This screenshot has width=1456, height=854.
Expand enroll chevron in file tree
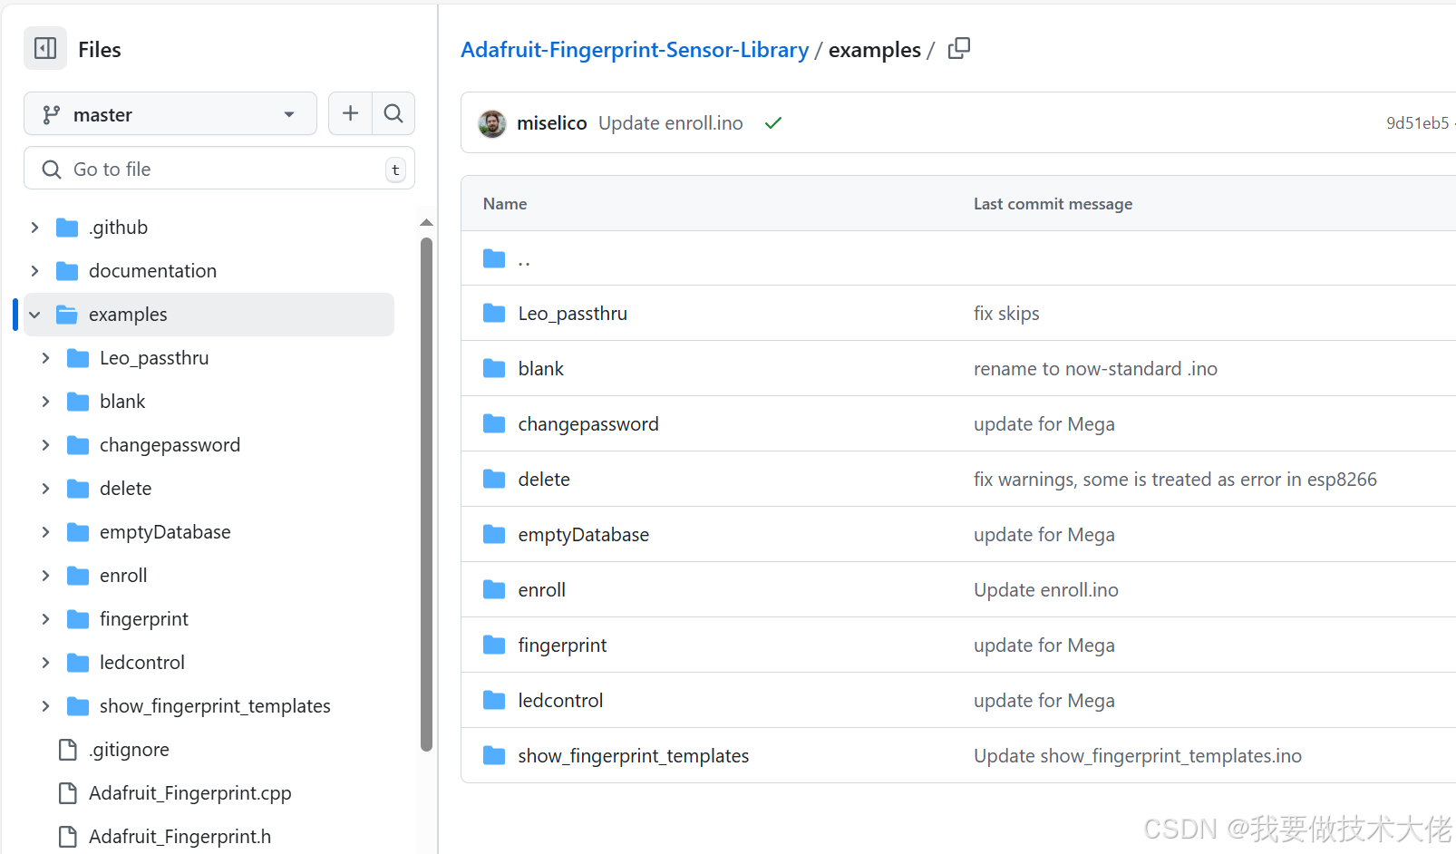(45, 576)
